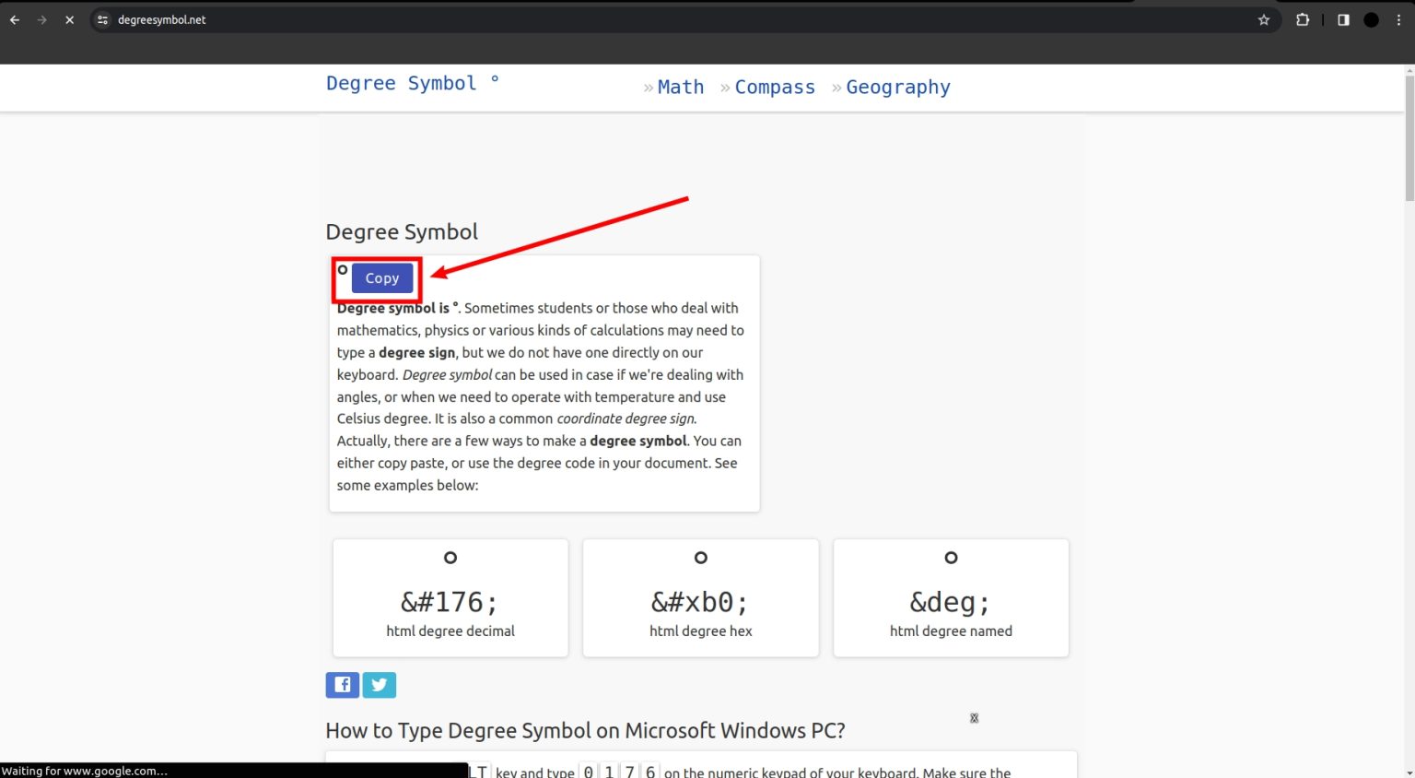Bookmark this page with the star icon
The image size is (1415, 778).
(1264, 19)
